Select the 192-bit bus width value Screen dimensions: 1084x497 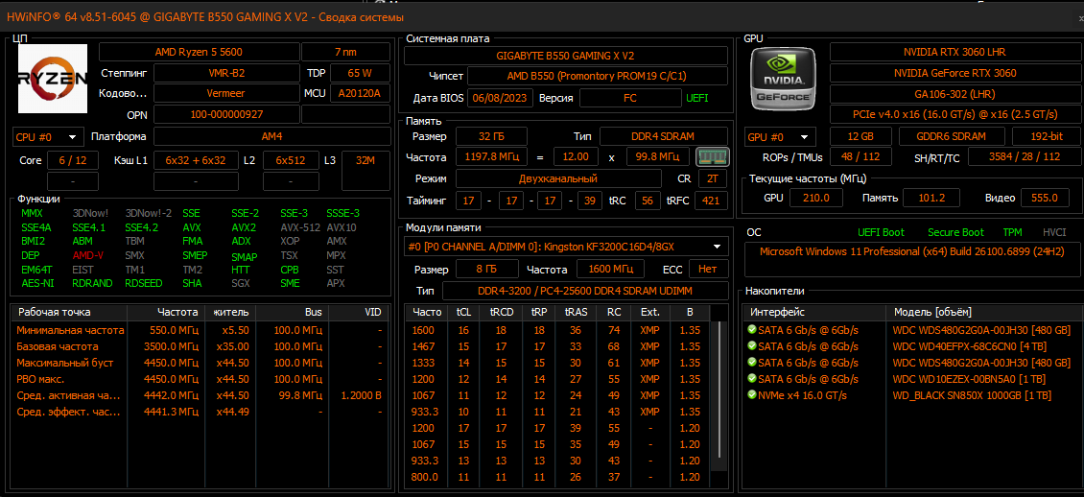(1046, 136)
